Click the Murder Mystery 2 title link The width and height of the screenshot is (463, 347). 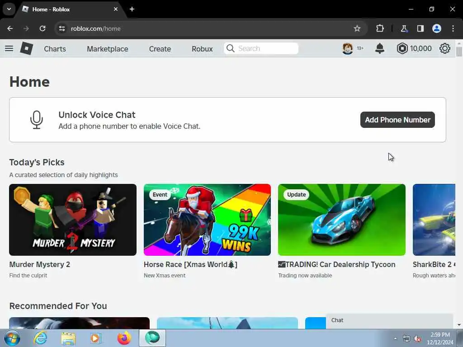tap(40, 264)
